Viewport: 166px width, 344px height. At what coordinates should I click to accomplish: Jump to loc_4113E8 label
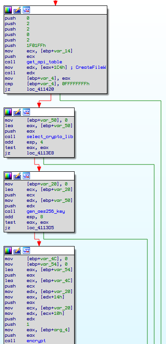click(x=40, y=153)
